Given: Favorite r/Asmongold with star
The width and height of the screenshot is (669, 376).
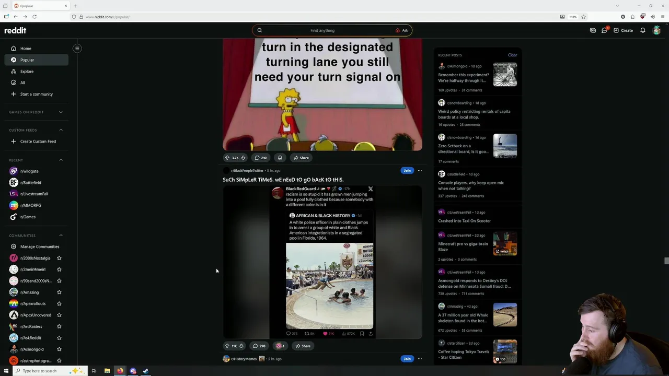Looking at the screenshot, I should (x=59, y=349).
